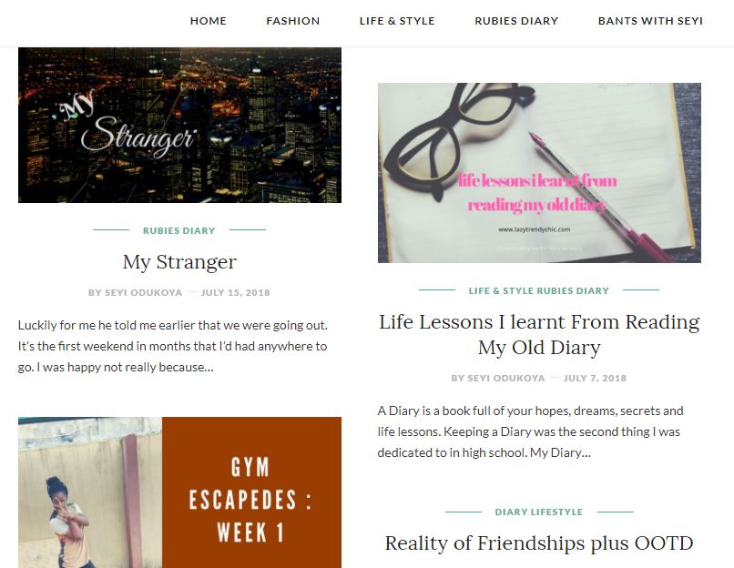The height and width of the screenshot is (568, 734).
Task: Go to the FASHION menu section
Action: click(x=293, y=21)
